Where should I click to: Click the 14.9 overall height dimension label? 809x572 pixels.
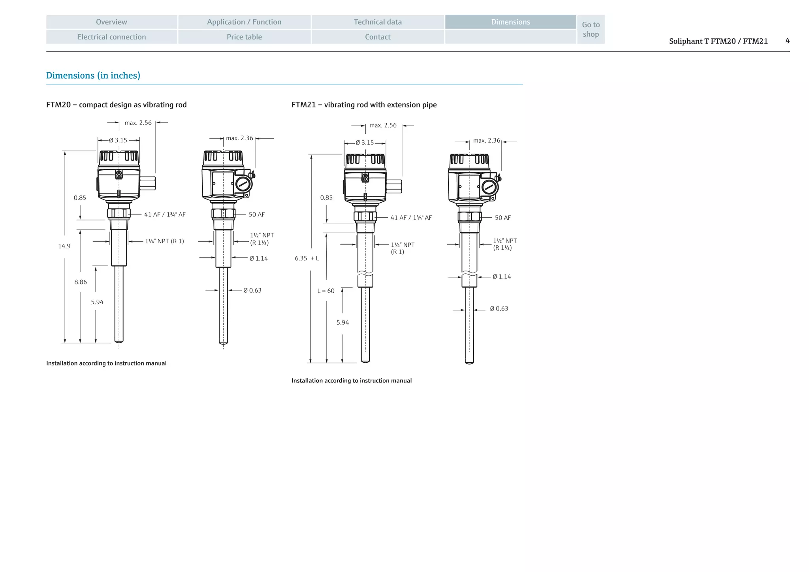(x=64, y=246)
